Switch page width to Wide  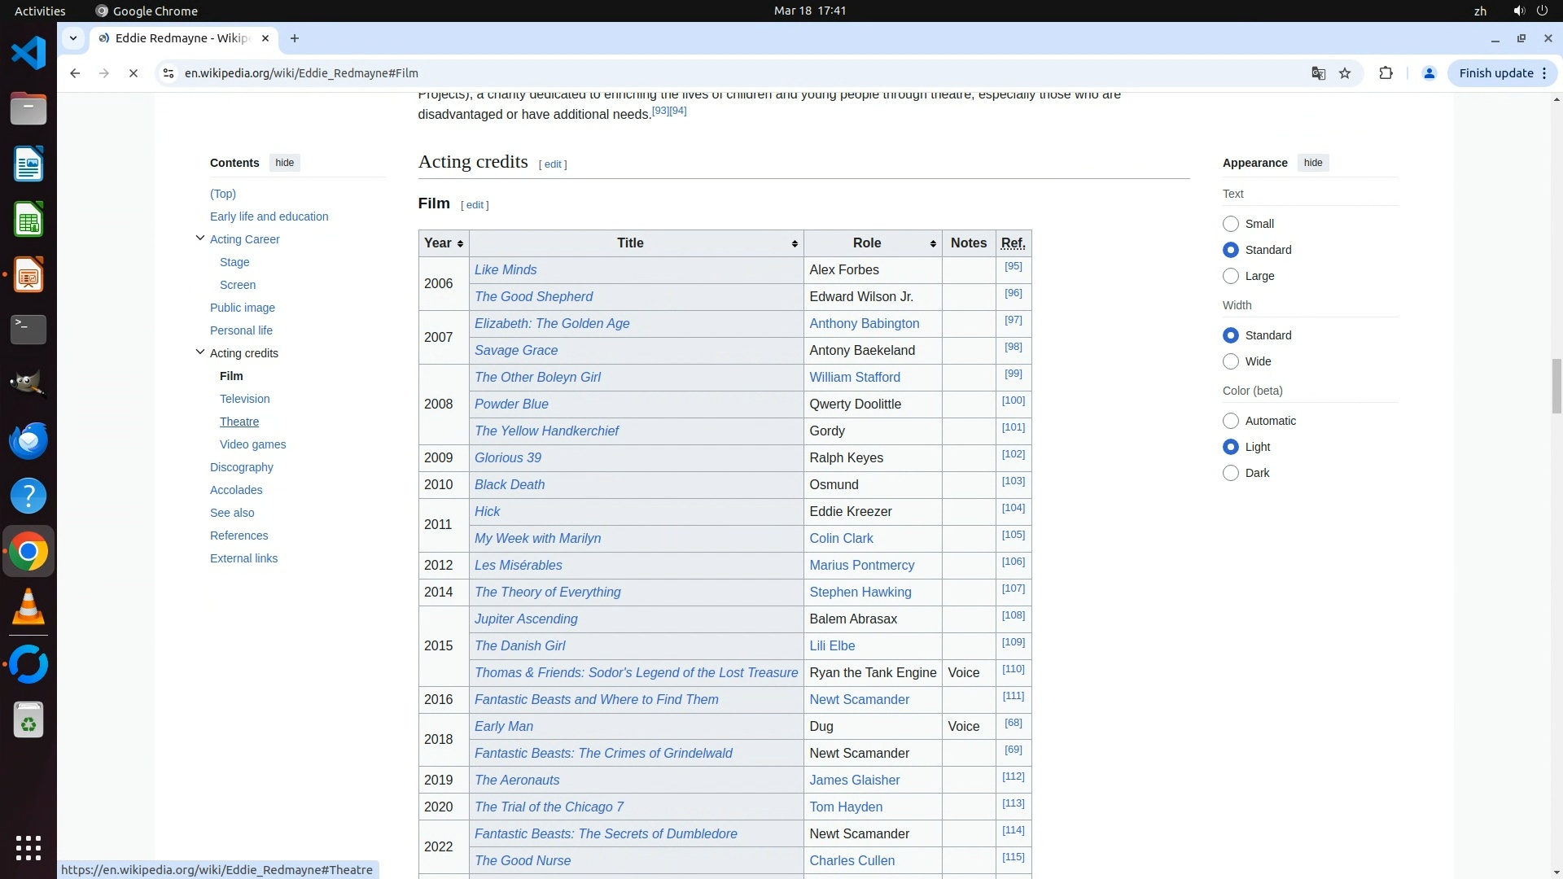pyautogui.click(x=1231, y=361)
